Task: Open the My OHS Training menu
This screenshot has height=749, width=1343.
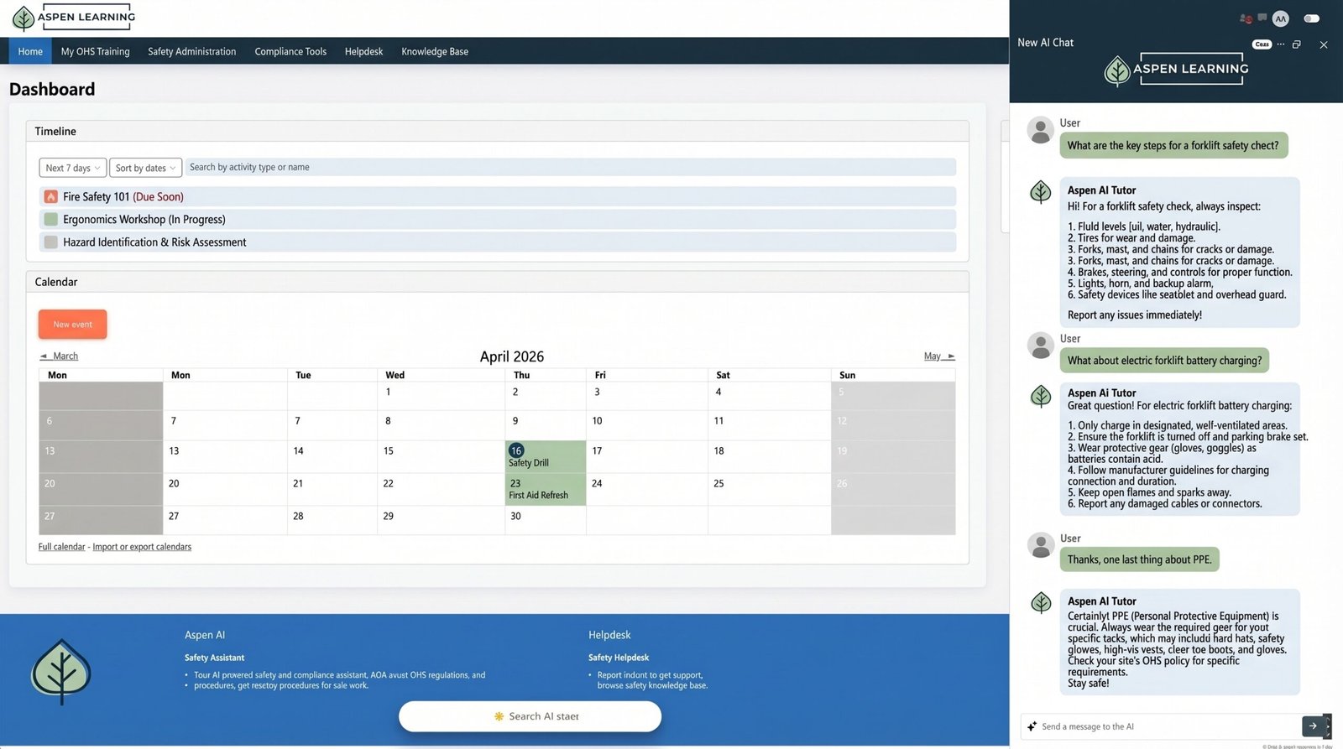Action: pos(95,51)
